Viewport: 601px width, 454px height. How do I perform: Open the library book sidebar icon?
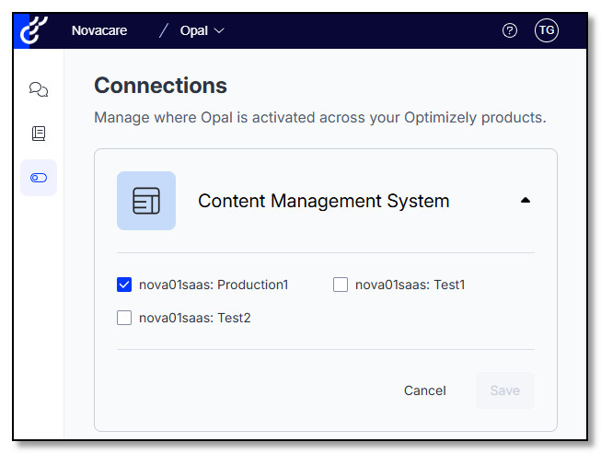[39, 134]
